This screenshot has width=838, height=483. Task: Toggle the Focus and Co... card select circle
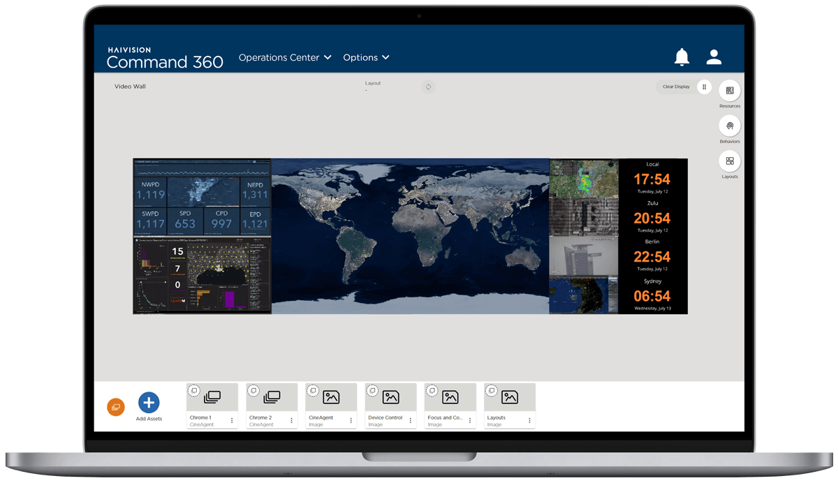tap(432, 391)
